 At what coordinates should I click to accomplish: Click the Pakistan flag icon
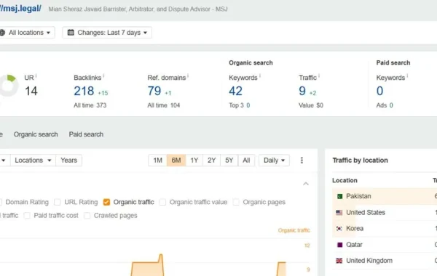pos(339,197)
